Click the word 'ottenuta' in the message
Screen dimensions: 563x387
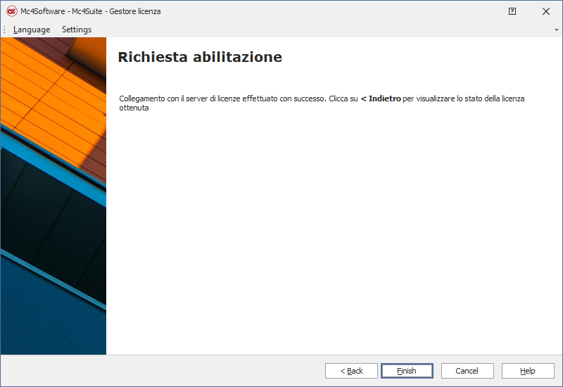click(x=134, y=108)
